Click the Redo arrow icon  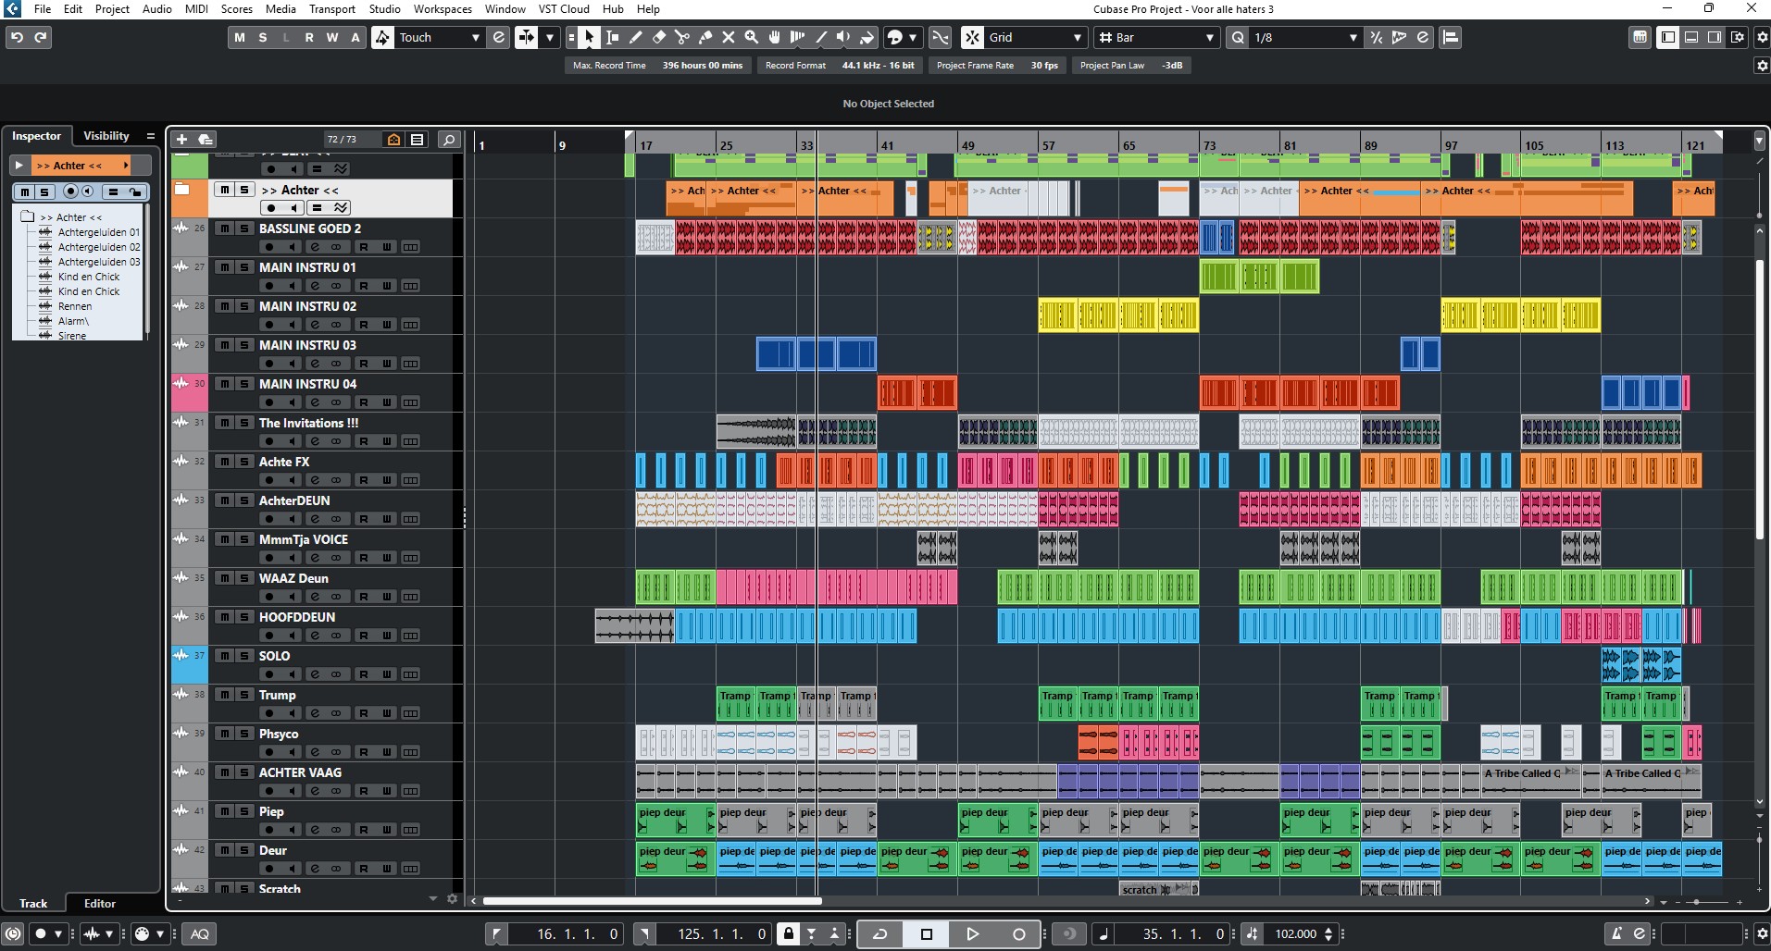tap(41, 37)
